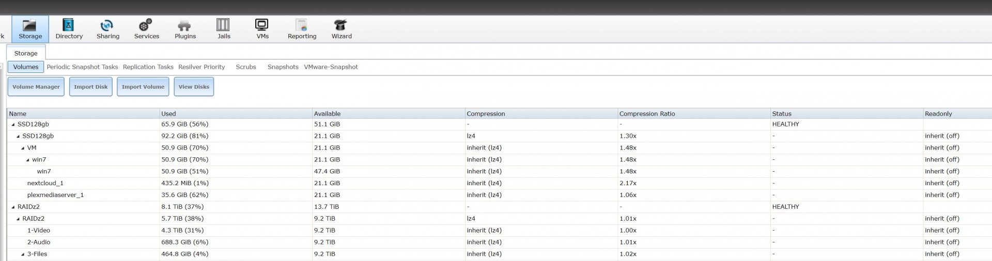Switch to Volumes sub-tab
Image resolution: width=992 pixels, height=261 pixels.
click(26, 67)
